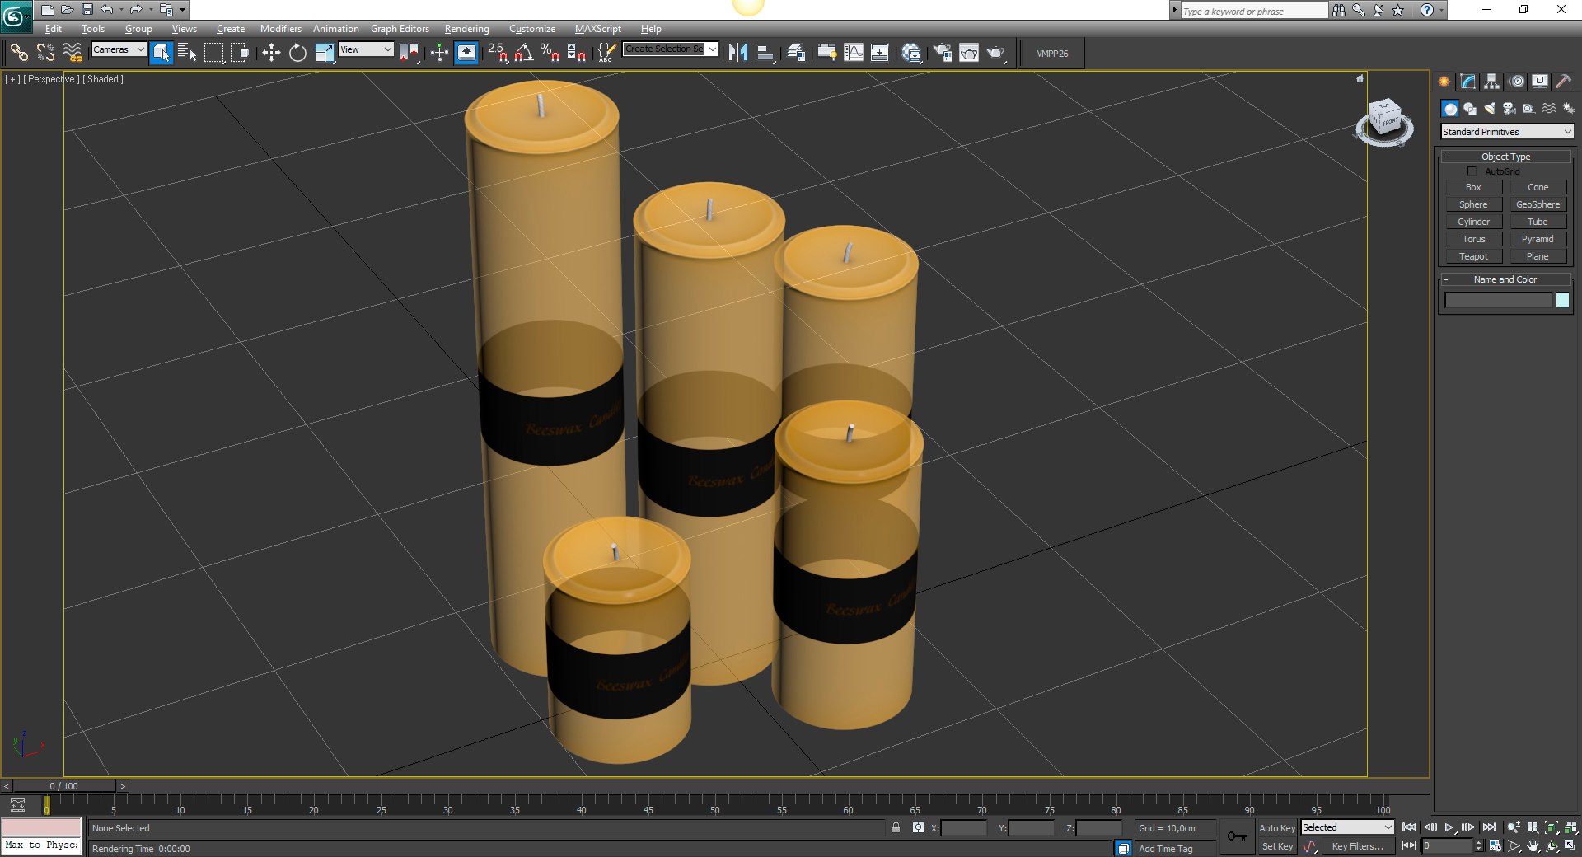Screen dimensions: 1582x857
Task: Click the Sphere primitive button
Action: [1473, 204]
